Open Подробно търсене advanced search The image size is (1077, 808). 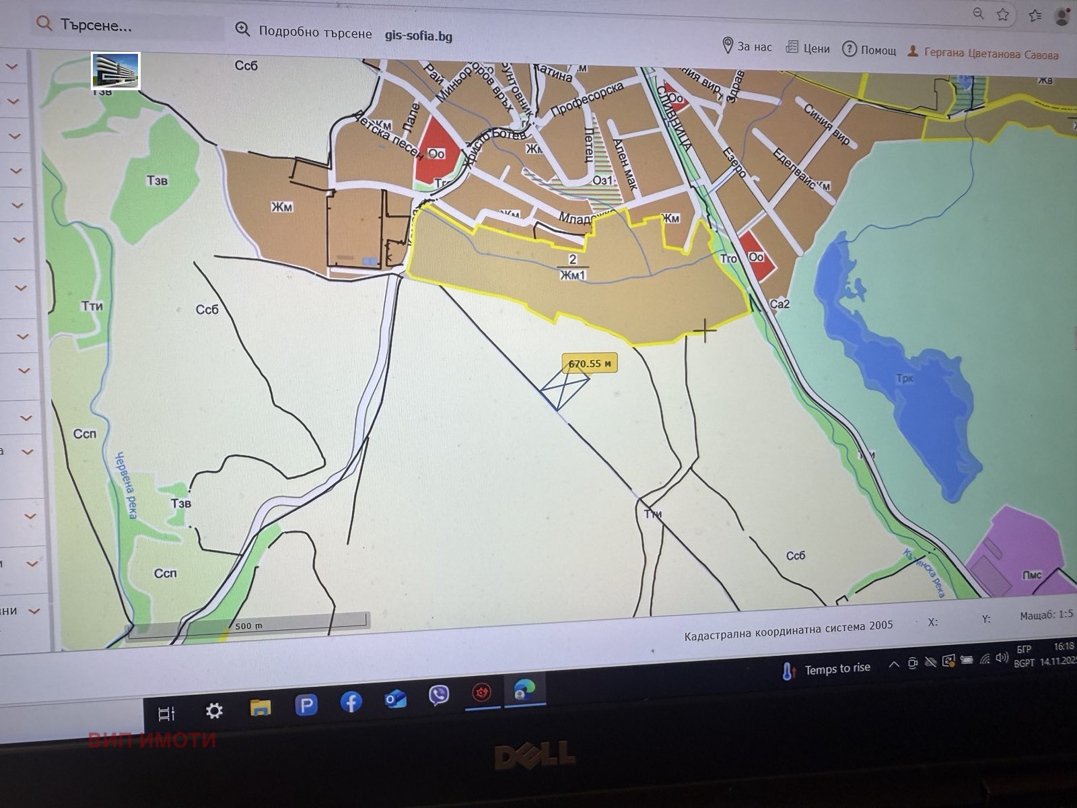pos(304,31)
